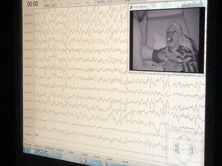Open the dropdown next to AUTO1

coord(117,1)
